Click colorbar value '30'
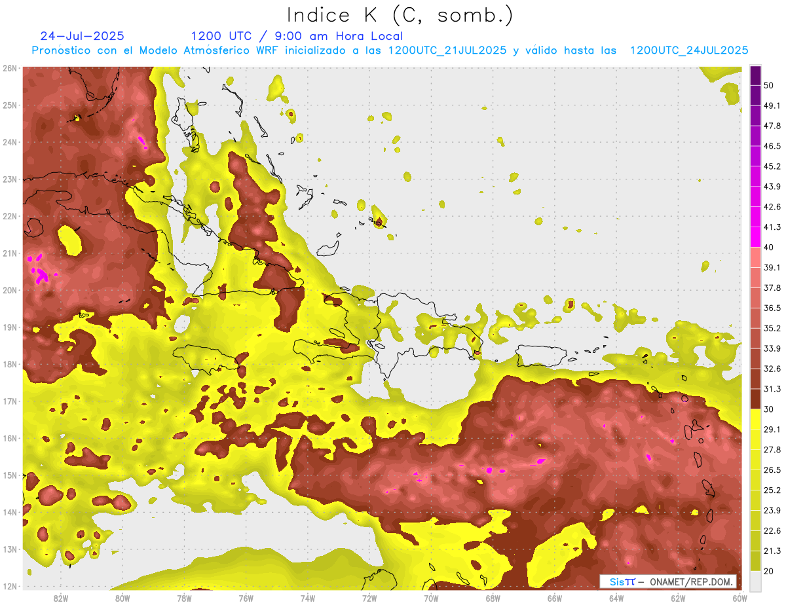 tap(768, 409)
